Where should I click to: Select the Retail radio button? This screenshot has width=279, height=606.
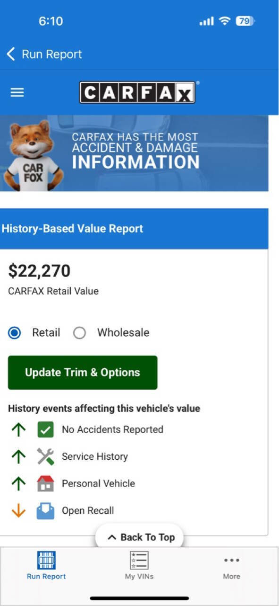coord(15,333)
